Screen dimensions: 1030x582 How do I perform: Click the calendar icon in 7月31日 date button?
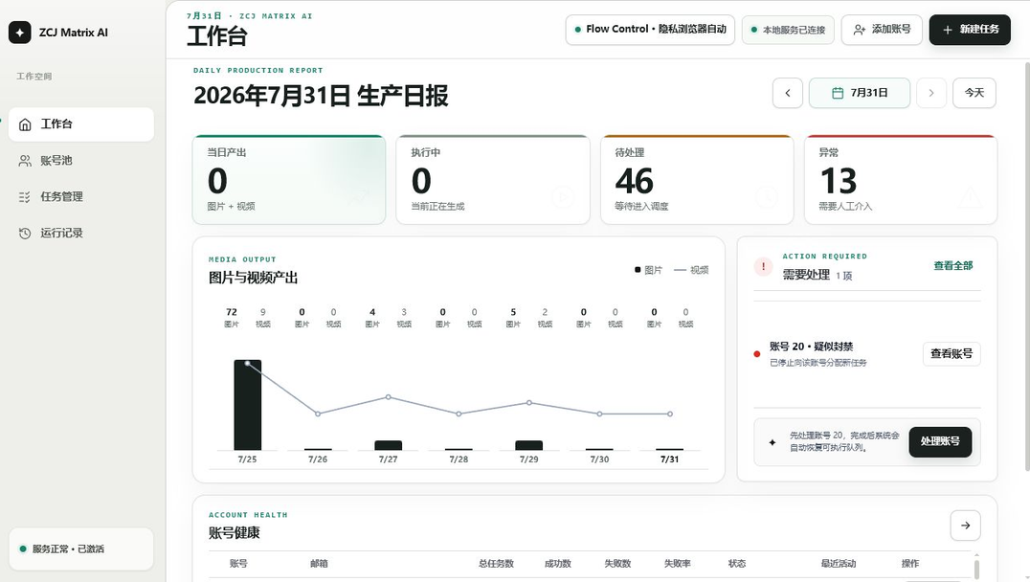point(838,93)
